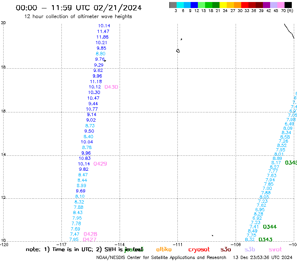297x261 pixels.
Task: Click the wave height value 10.04
Action: tap(87, 142)
